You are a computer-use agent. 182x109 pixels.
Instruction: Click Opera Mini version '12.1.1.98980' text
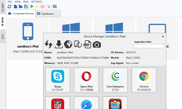(x=87, y=90)
